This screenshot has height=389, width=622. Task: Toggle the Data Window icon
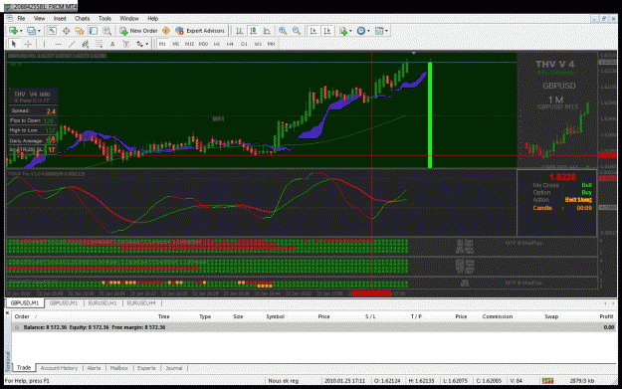(67, 31)
